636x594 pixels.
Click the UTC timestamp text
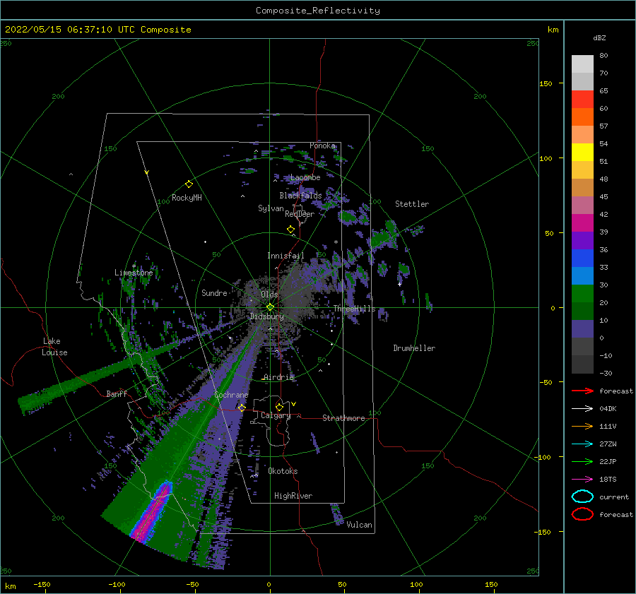click(x=98, y=30)
